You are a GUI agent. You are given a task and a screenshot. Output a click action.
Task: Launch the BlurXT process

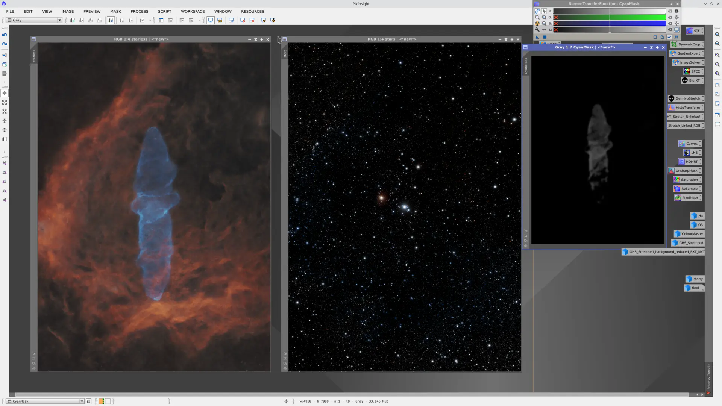[x=692, y=80]
